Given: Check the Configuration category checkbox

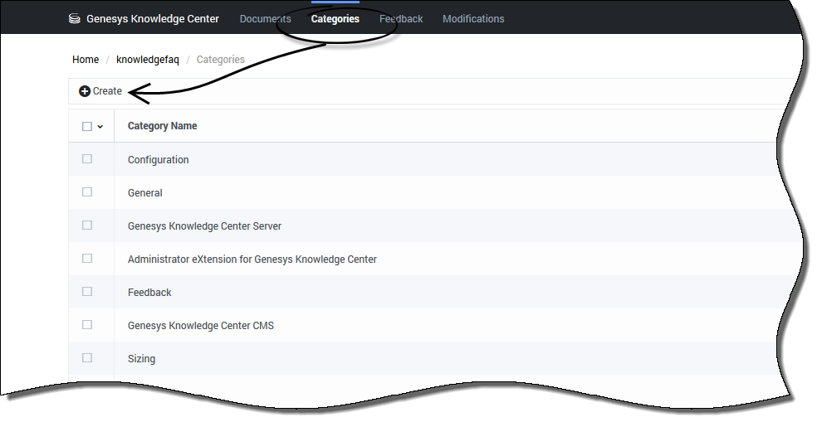Looking at the screenshot, I should click(x=87, y=159).
